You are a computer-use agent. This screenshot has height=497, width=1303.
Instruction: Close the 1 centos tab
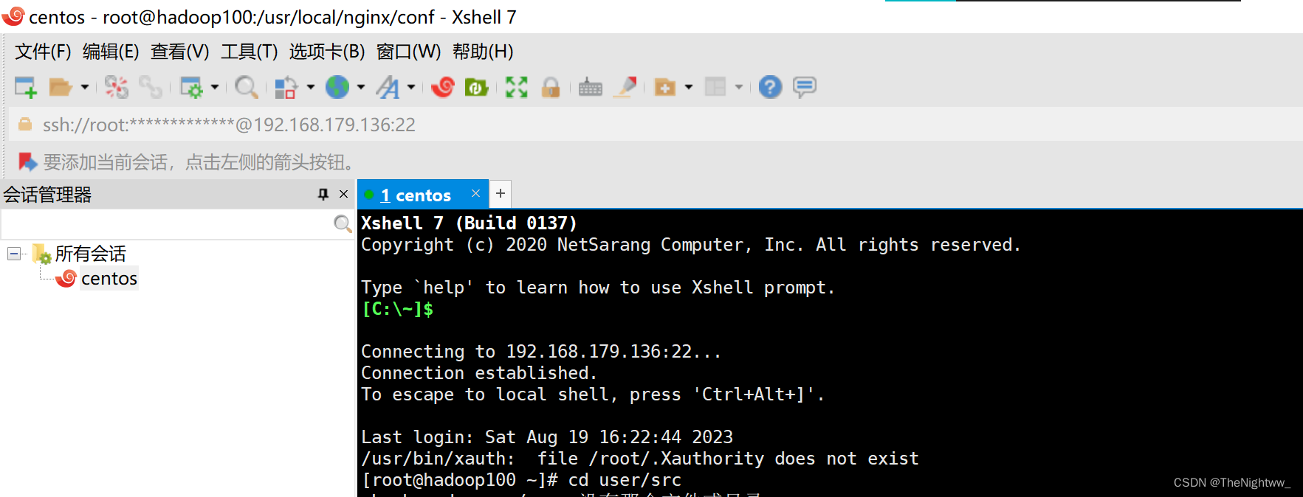pyautogui.click(x=475, y=193)
